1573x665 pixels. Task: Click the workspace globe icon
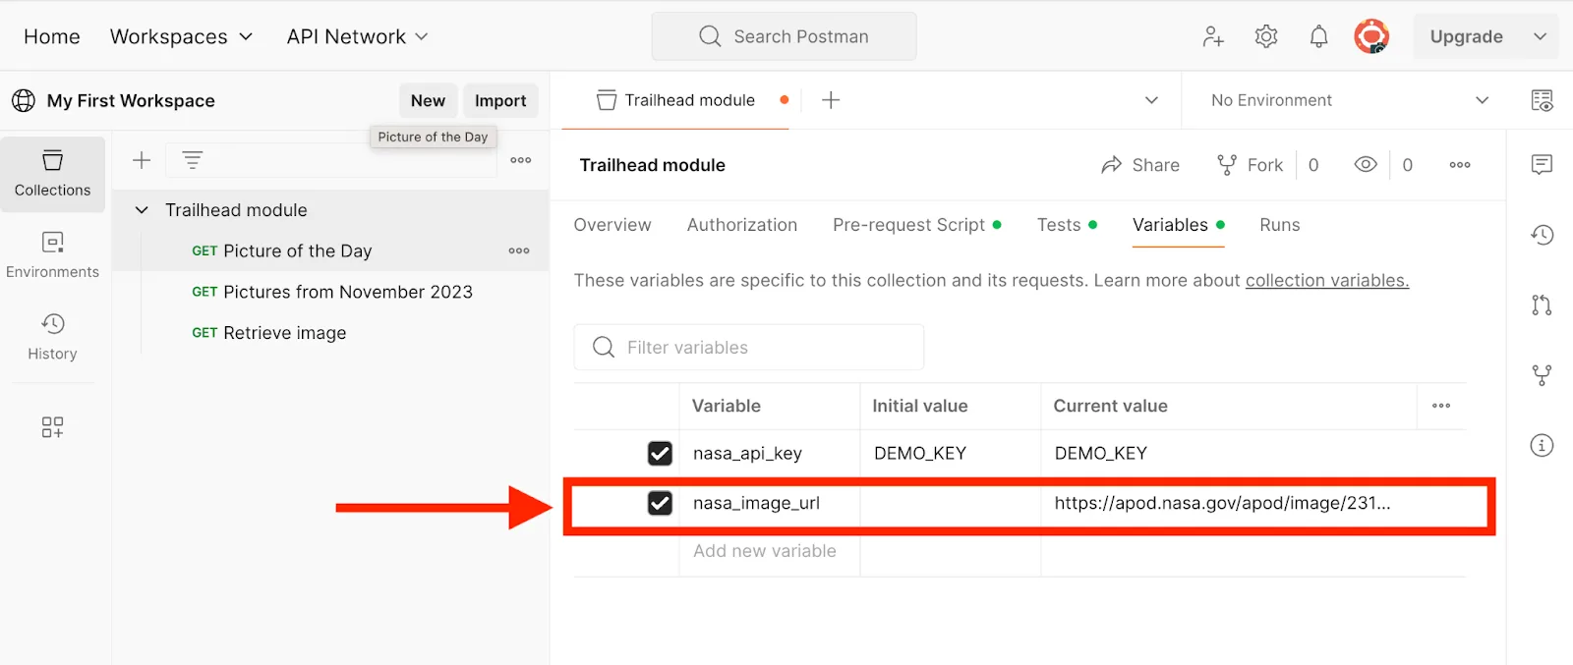(x=24, y=100)
